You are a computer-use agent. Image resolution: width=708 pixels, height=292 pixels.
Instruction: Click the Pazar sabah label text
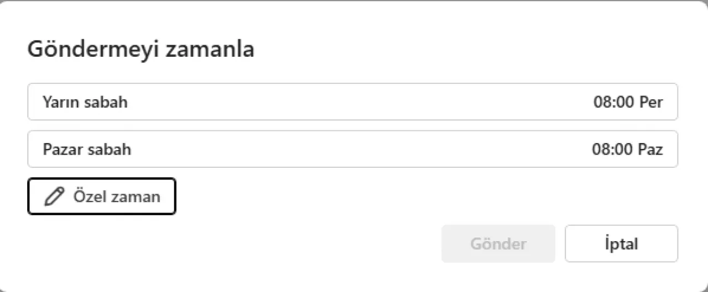click(87, 149)
